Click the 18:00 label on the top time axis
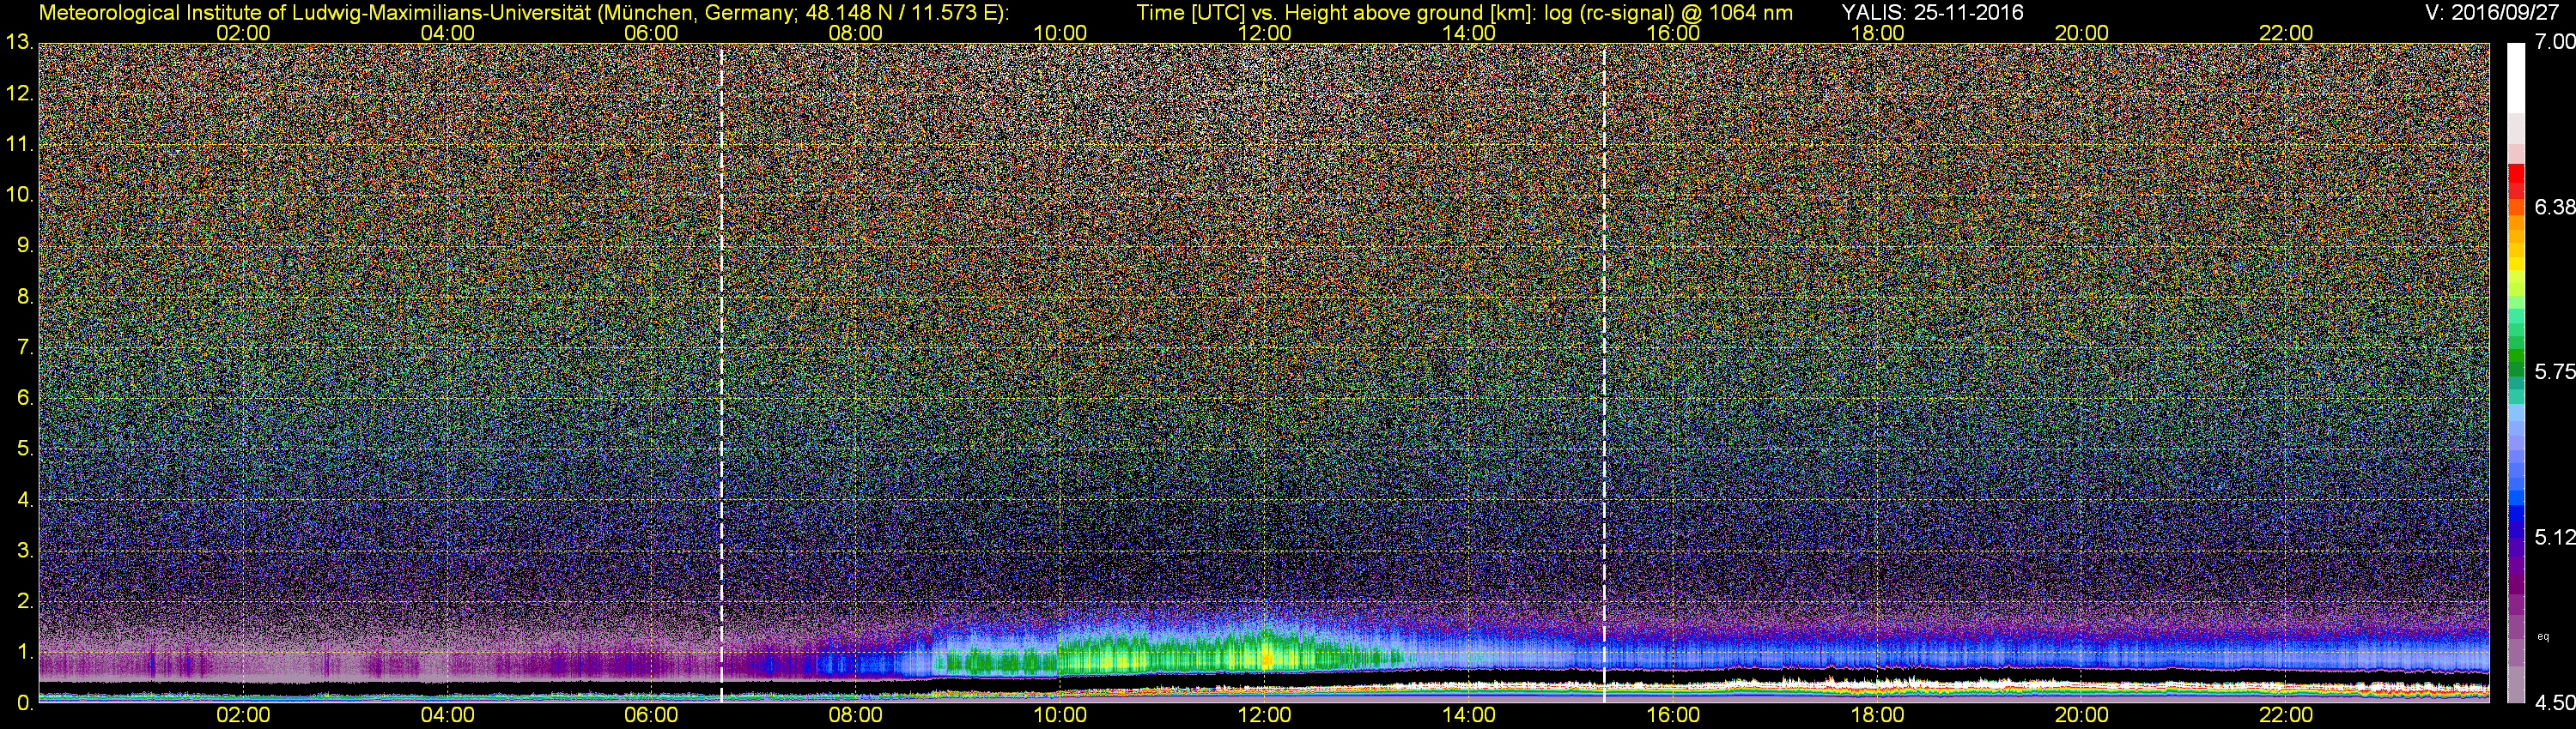Image resolution: width=2576 pixels, height=729 pixels. pos(1877,33)
